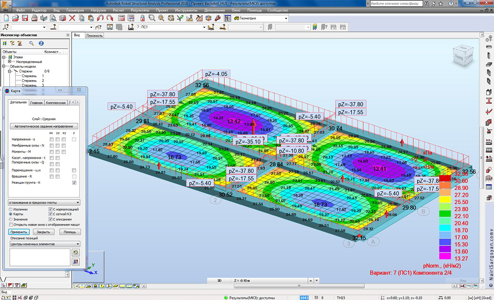This screenshot has width=494, height=300.
Task: Toggle С нормализацией checkbox
Action: (x=50, y=209)
